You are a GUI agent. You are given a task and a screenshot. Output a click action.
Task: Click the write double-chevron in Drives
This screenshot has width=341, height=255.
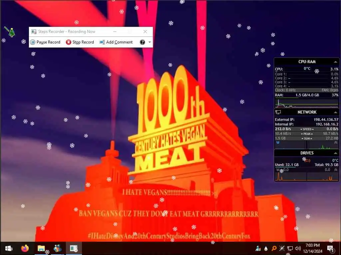(336, 170)
